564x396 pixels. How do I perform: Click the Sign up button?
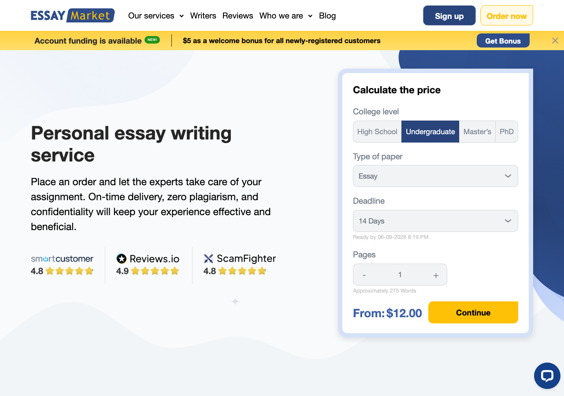coord(449,16)
